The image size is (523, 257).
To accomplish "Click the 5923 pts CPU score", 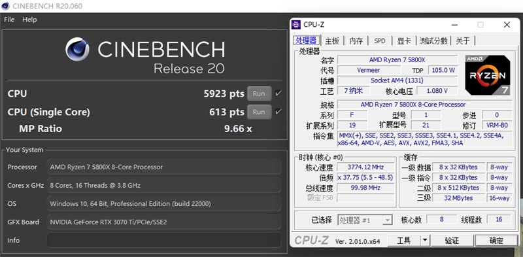I will tap(224, 94).
